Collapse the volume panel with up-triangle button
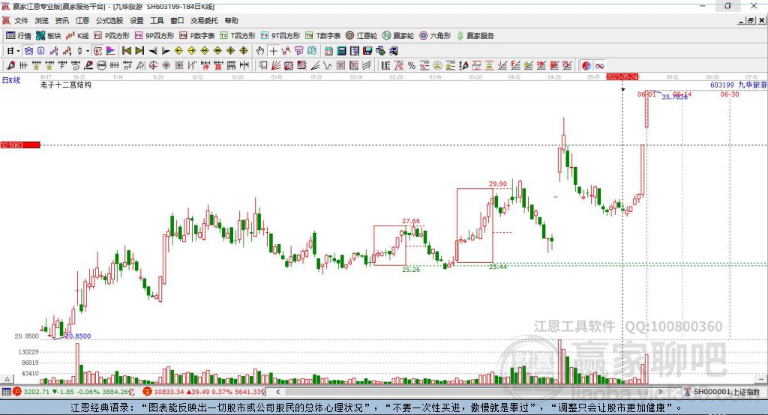The image size is (768, 415). pos(7,379)
